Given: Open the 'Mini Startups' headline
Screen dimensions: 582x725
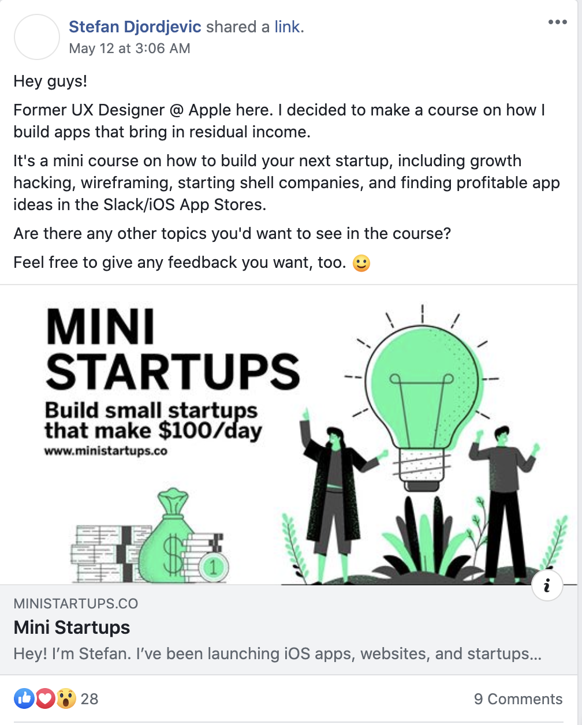Looking at the screenshot, I should pyautogui.click(x=72, y=627).
